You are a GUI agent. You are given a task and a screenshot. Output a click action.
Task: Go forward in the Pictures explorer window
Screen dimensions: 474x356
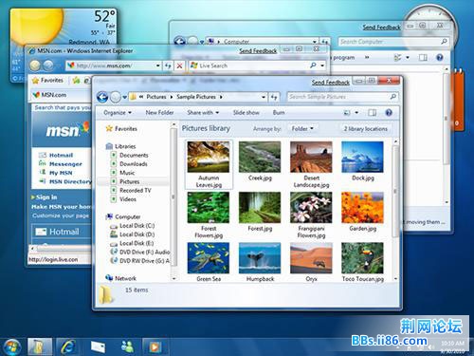tap(116, 97)
